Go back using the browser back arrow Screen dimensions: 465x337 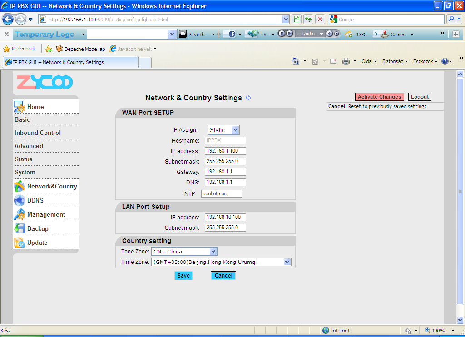click(x=8, y=20)
